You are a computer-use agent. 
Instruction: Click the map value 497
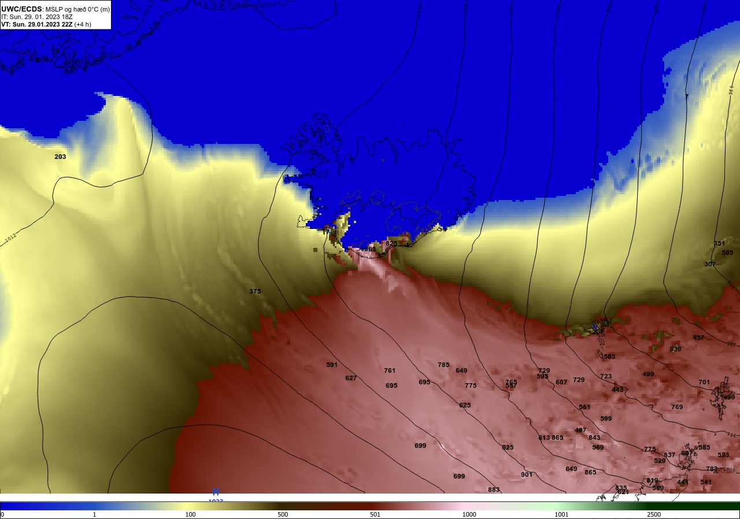pyautogui.click(x=580, y=430)
